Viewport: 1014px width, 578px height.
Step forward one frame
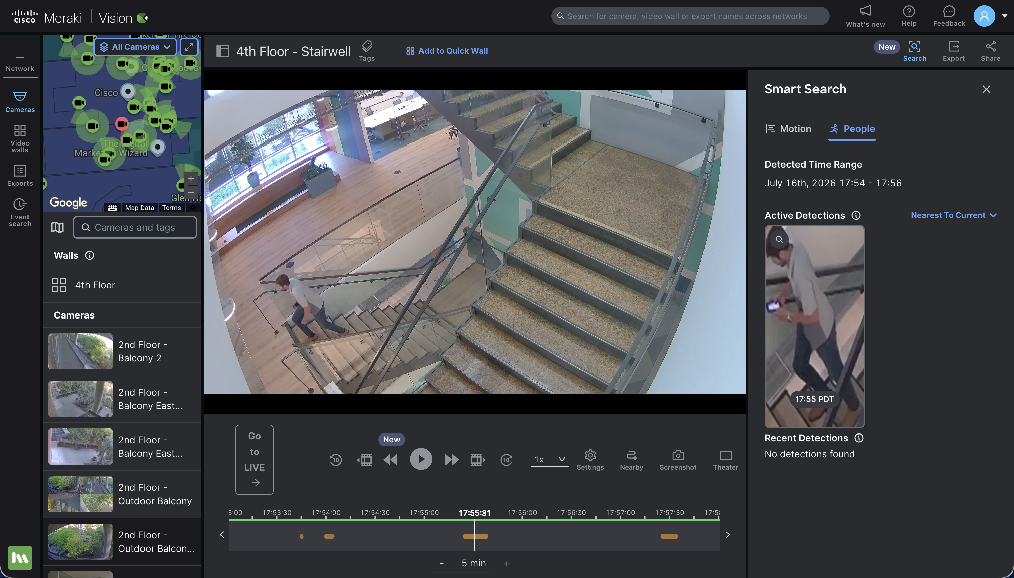point(477,460)
